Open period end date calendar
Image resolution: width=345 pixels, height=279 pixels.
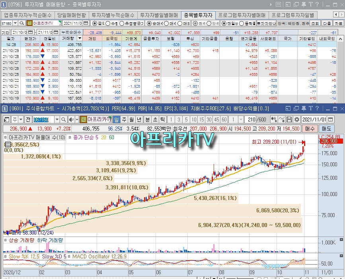coord(56,32)
